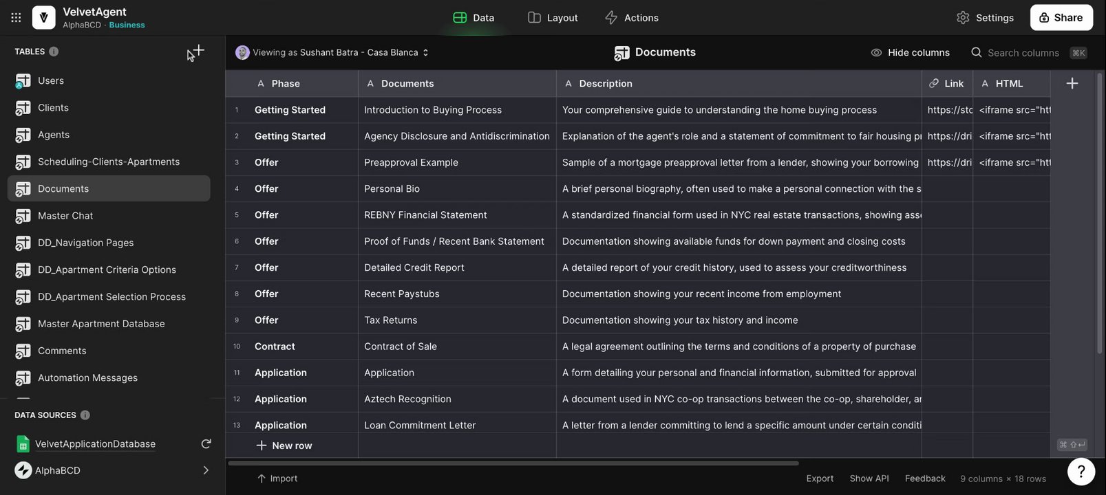Open the Viewing as user dropdown
Viewport: 1106px width, 495px height.
333,52
